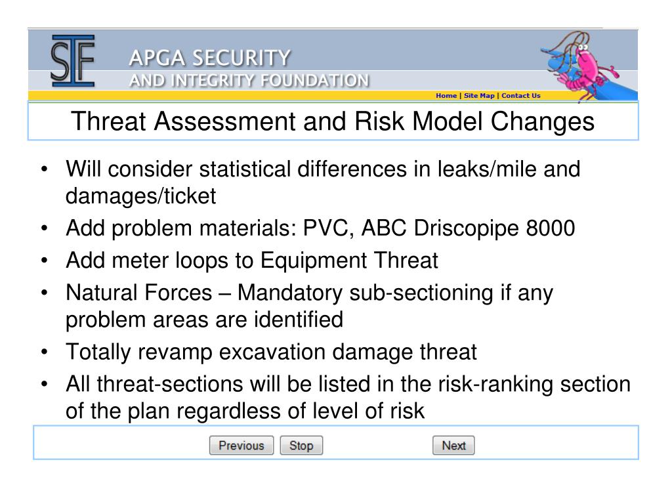The height and width of the screenshot is (504, 672).
Task: Click the leaks/mile statistical differences bullet
Action: pyautogui.click(x=323, y=182)
